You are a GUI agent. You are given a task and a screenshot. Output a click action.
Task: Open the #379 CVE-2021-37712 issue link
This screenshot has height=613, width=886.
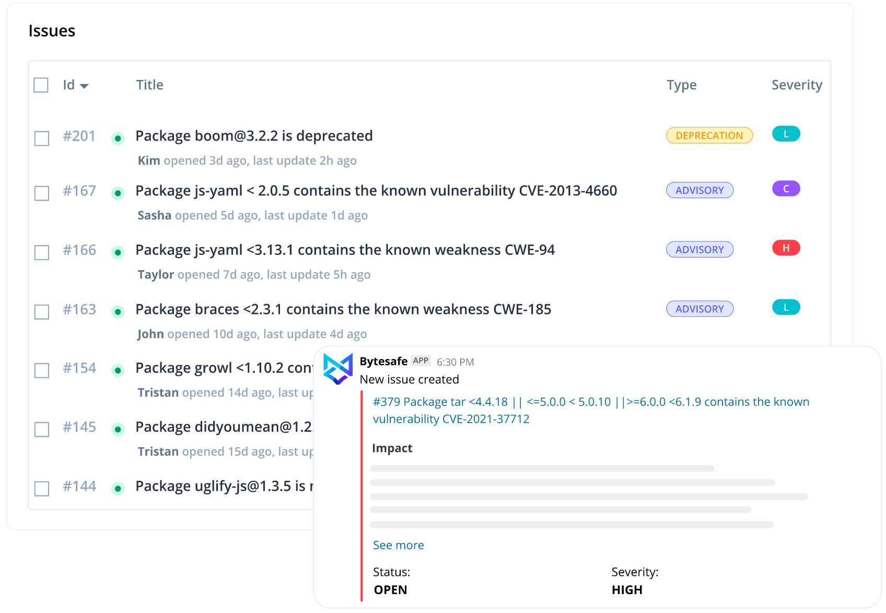[591, 410]
